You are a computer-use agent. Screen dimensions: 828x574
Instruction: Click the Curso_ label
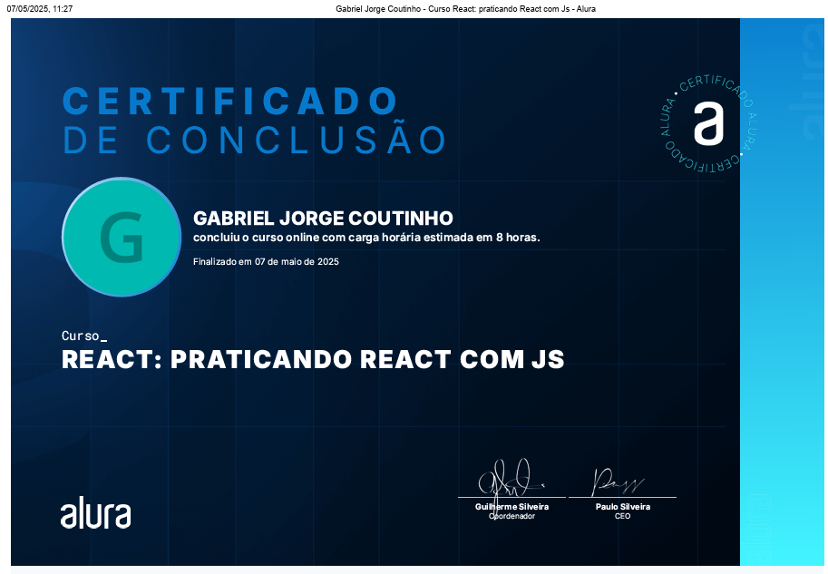click(x=84, y=336)
